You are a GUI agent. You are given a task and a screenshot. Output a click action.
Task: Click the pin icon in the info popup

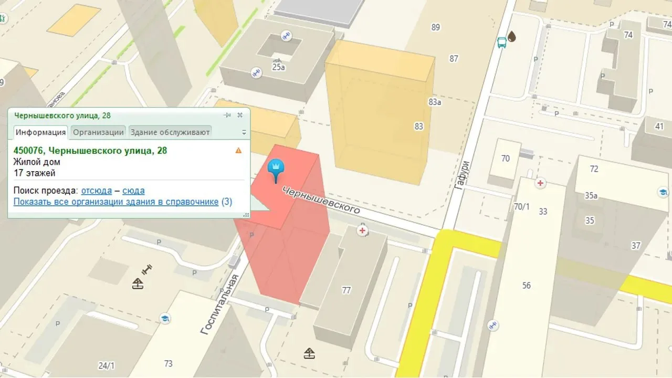coord(227,115)
